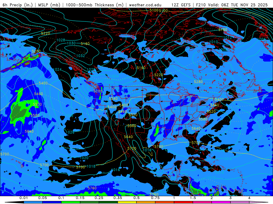The width and height of the screenshot is (273, 204).
Task: Click the '0.01' legend value
Action: (x=24, y=198)
